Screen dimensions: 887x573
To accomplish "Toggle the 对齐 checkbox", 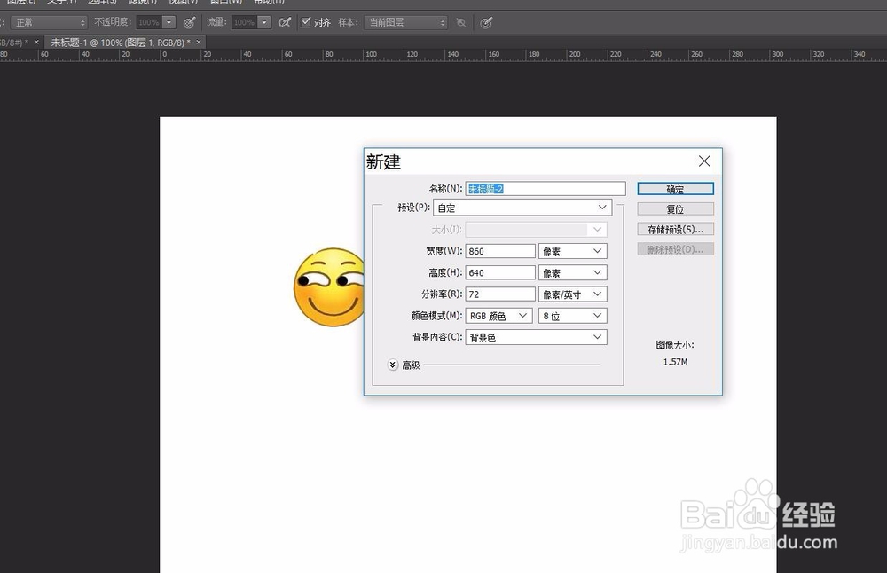I will click(305, 22).
